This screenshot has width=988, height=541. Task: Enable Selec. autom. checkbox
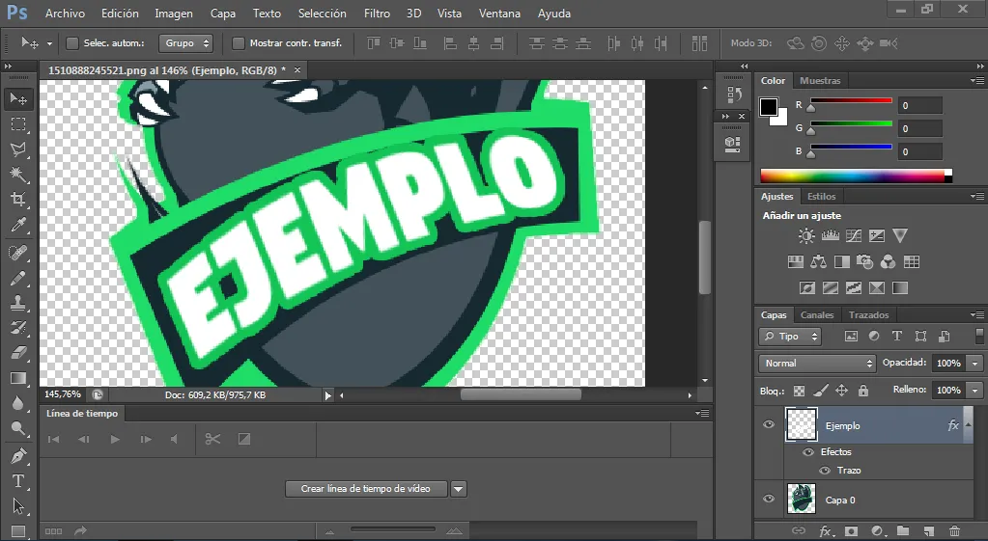pos(72,42)
